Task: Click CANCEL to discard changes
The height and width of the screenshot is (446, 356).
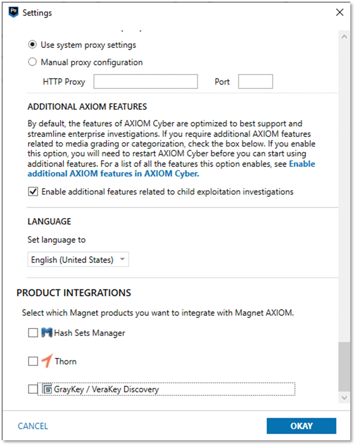Action: coord(33,426)
